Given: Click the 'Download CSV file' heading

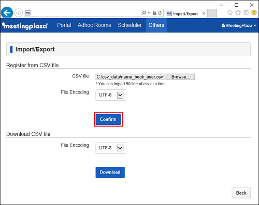Looking at the screenshot, I should pos(28,134).
